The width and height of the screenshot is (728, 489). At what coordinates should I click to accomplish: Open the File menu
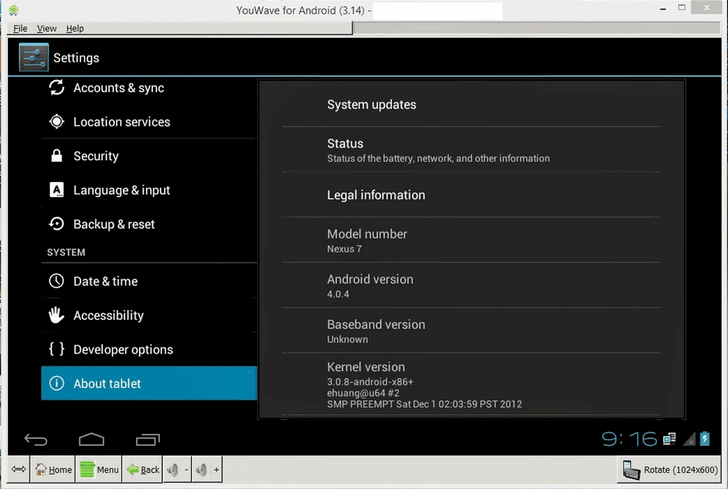20,28
